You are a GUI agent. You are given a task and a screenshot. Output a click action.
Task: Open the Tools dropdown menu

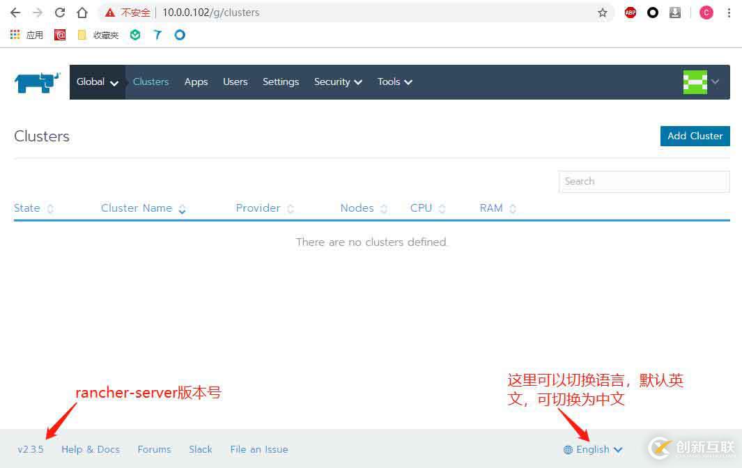coord(394,82)
